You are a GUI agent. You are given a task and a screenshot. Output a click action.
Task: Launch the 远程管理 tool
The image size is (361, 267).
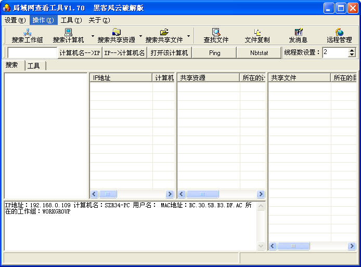click(339, 36)
